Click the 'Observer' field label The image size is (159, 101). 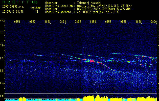click(x=51, y=3)
